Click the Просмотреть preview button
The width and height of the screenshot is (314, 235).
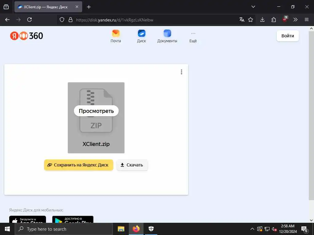coord(96,111)
